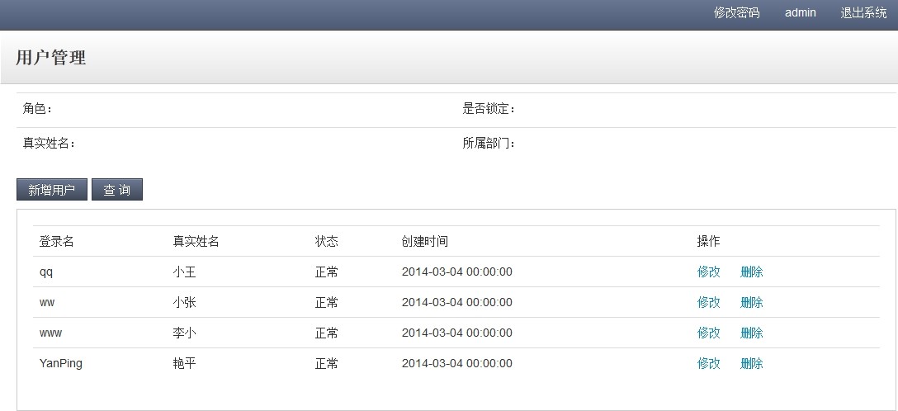Click 正常 status in www row
The image size is (898, 411).
[x=327, y=333]
